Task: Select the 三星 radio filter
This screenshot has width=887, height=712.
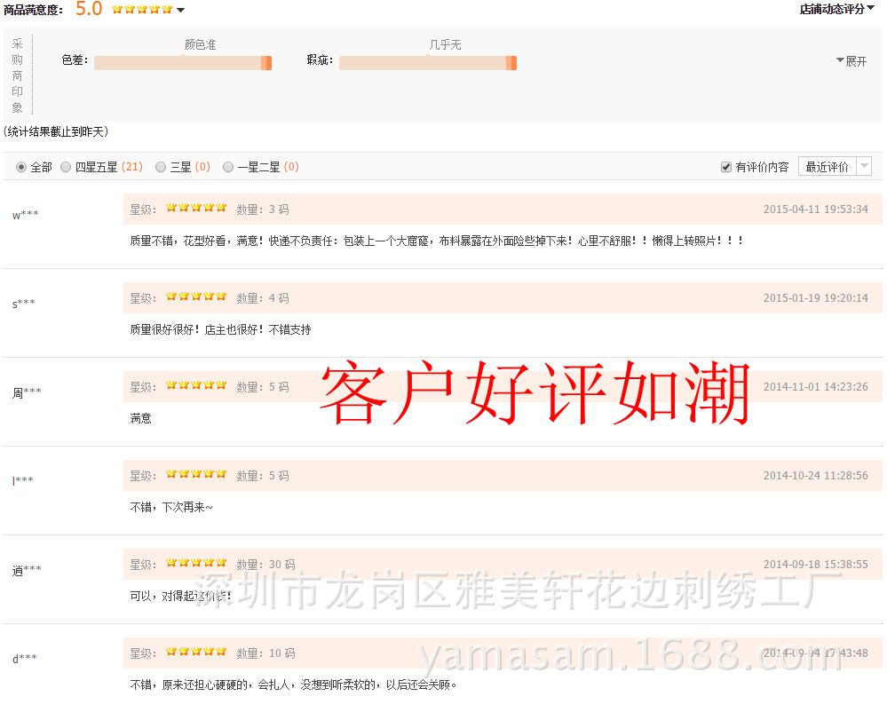Action: tap(161, 167)
